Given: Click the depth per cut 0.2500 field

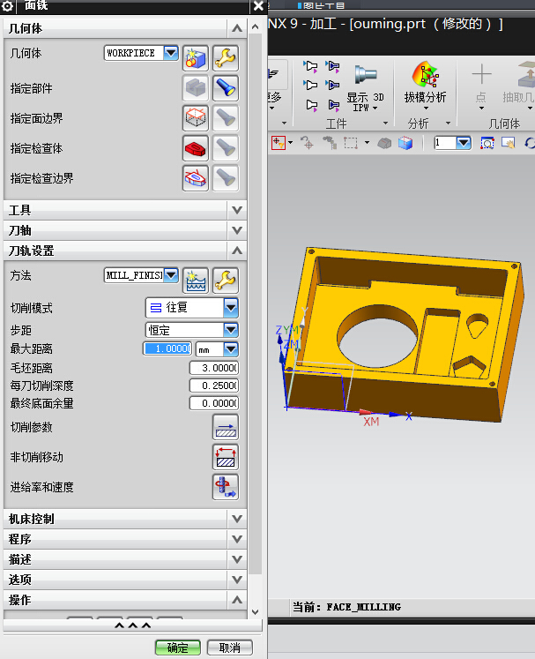Looking at the screenshot, I should click(x=214, y=386).
